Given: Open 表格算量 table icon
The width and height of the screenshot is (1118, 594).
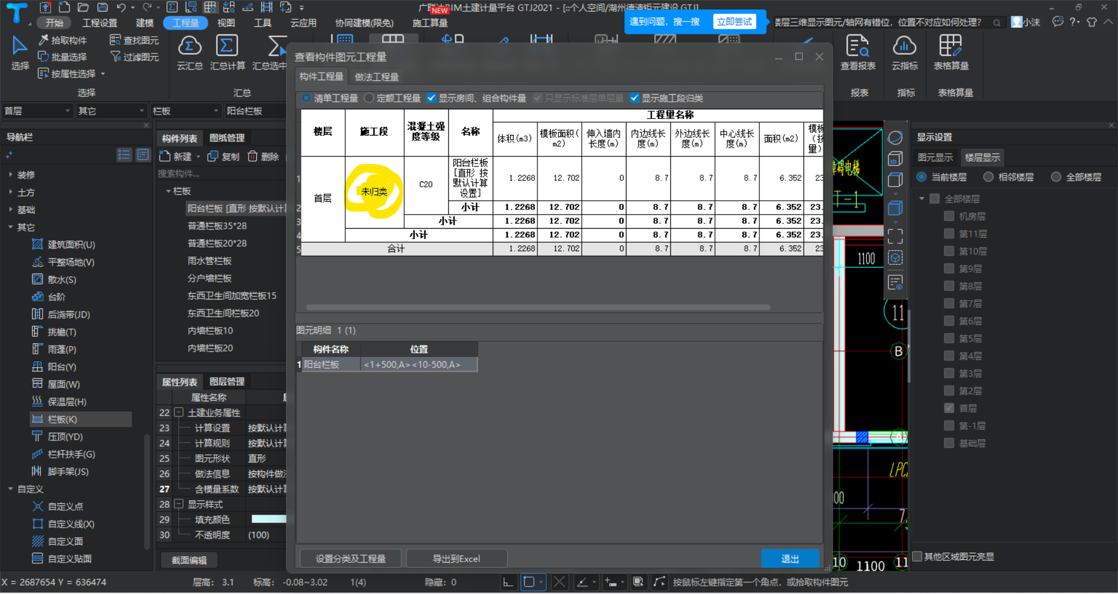Looking at the screenshot, I should (950, 46).
